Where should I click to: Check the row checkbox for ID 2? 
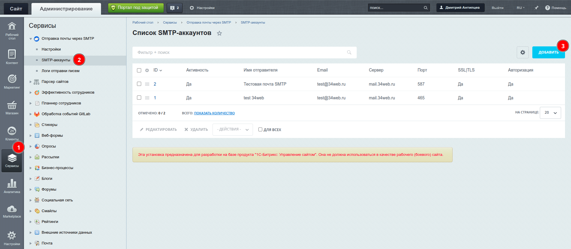pyautogui.click(x=139, y=84)
